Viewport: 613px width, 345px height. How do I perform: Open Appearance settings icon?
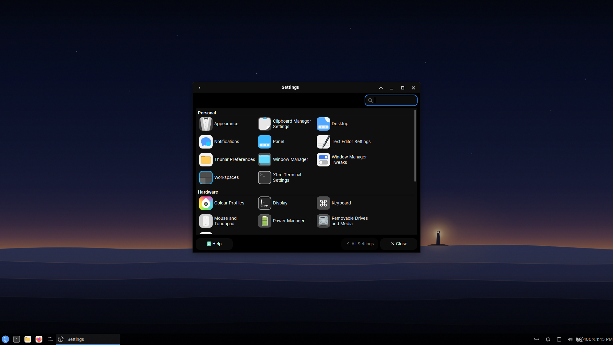point(206,124)
